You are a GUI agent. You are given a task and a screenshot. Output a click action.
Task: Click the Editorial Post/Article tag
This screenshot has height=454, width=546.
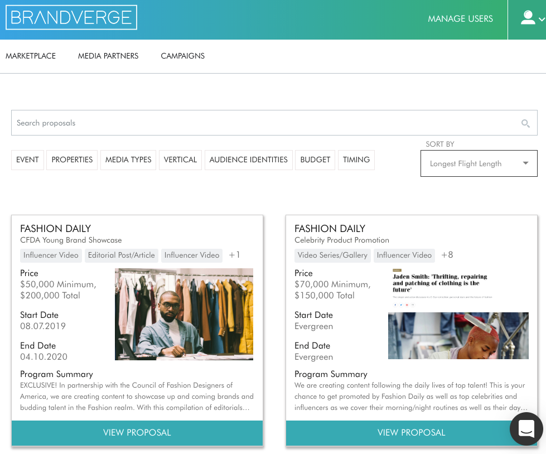pyautogui.click(x=122, y=255)
